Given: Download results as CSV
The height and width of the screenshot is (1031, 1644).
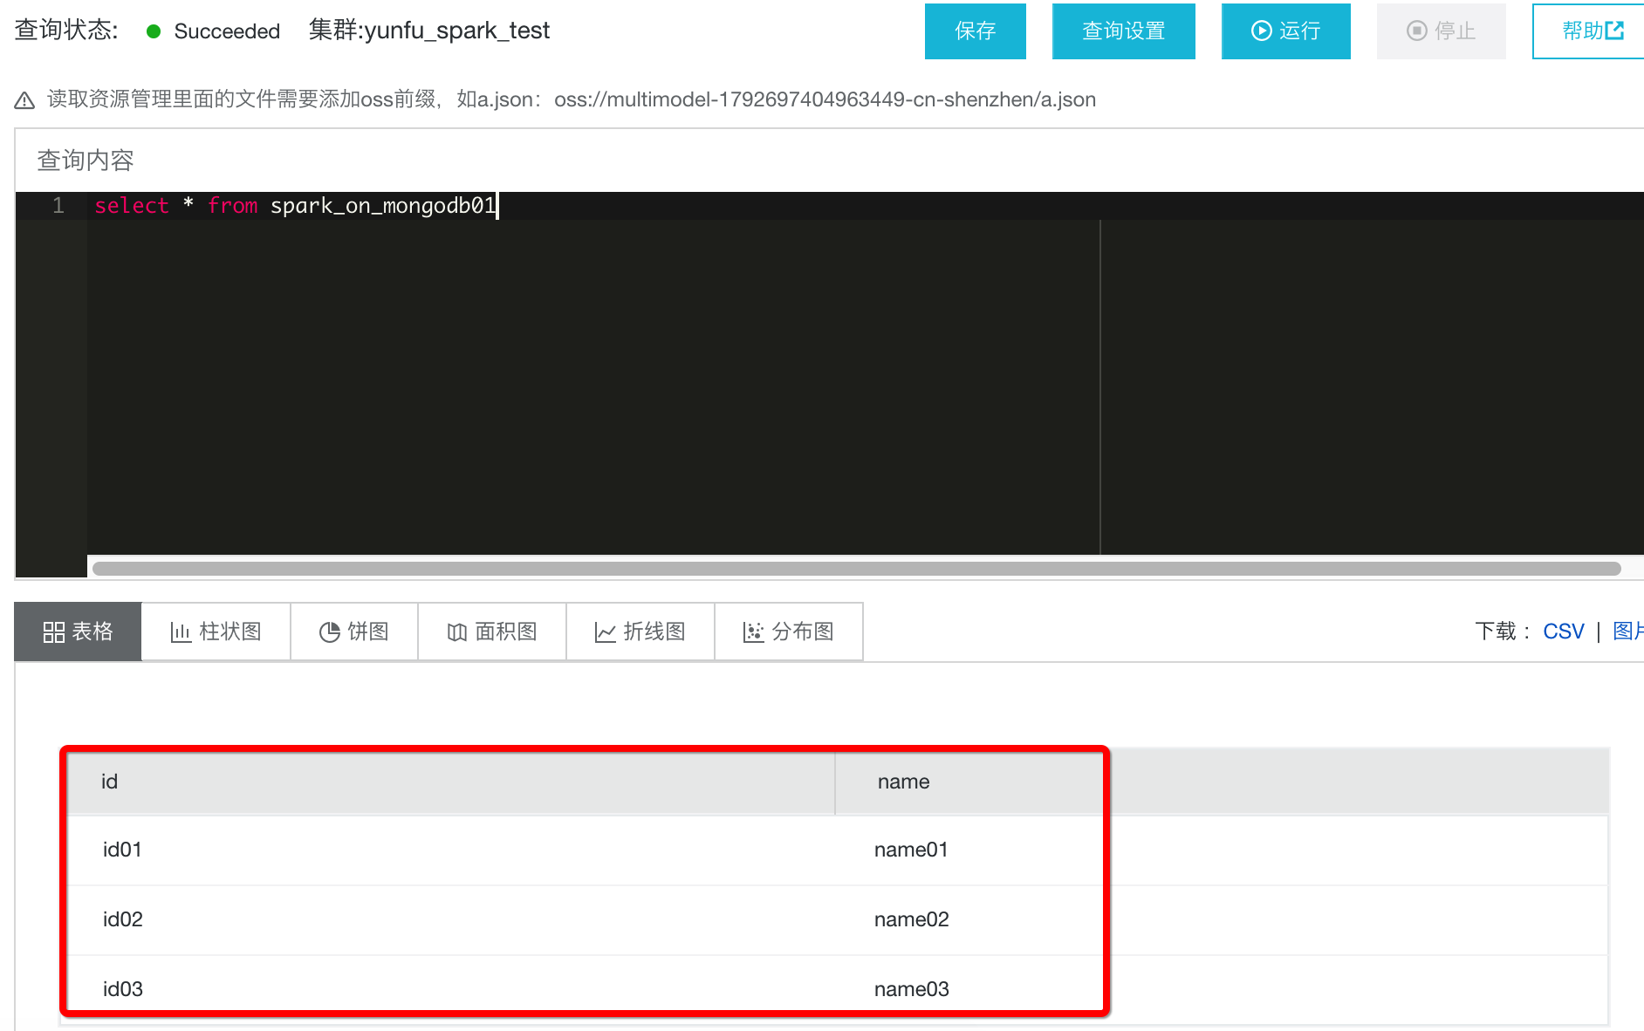Looking at the screenshot, I should tap(1564, 632).
